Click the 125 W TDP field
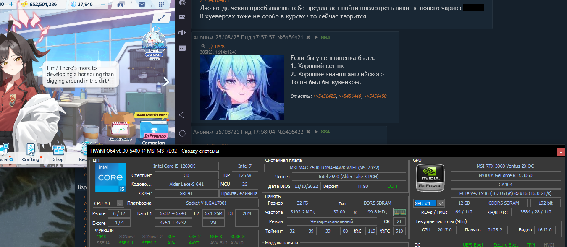 (245, 175)
